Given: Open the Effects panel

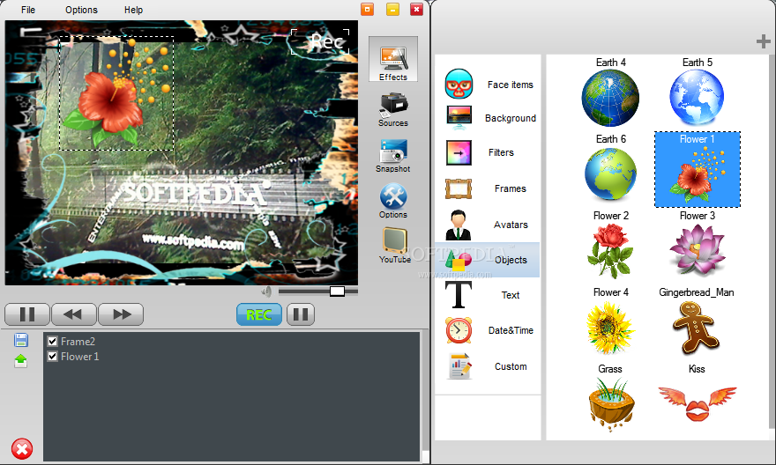Looking at the screenshot, I should pyautogui.click(x=393, y=59).
